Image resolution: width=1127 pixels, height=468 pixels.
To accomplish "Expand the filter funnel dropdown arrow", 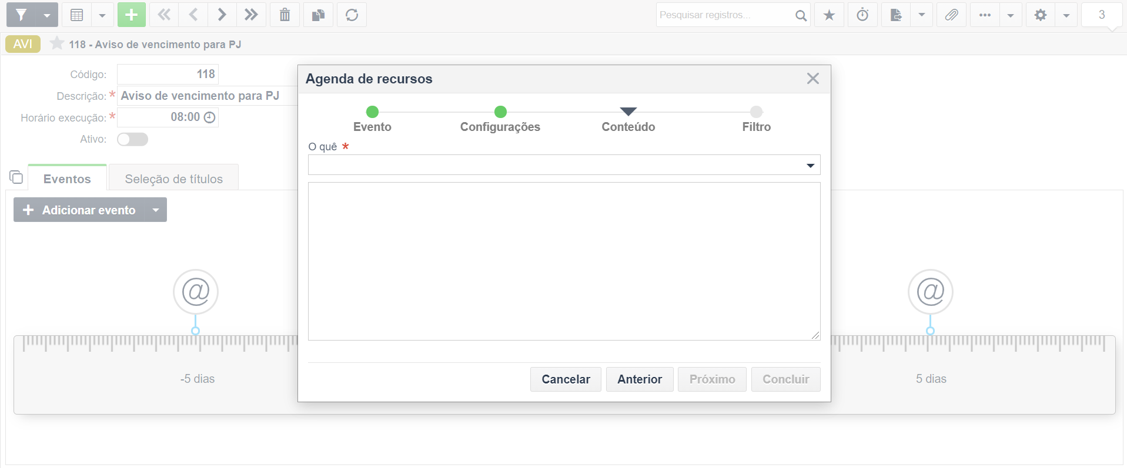I will coord(46,15).
